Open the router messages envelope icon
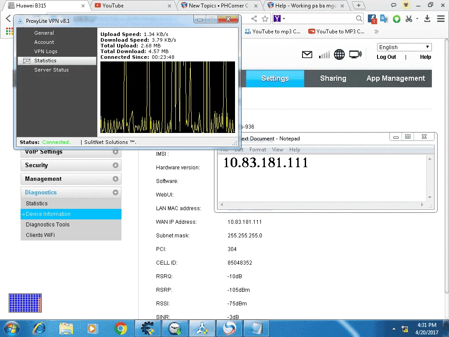The height and width of the screenshot is (337, 449). (307, 54)
